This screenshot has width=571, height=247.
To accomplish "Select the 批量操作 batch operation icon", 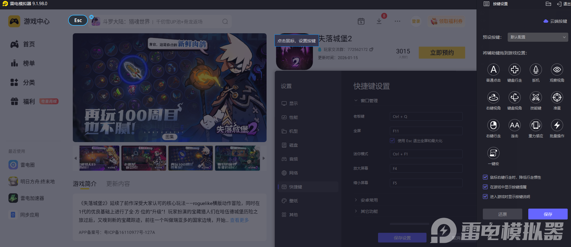I will pyautogui.click(x=557, y=125).
